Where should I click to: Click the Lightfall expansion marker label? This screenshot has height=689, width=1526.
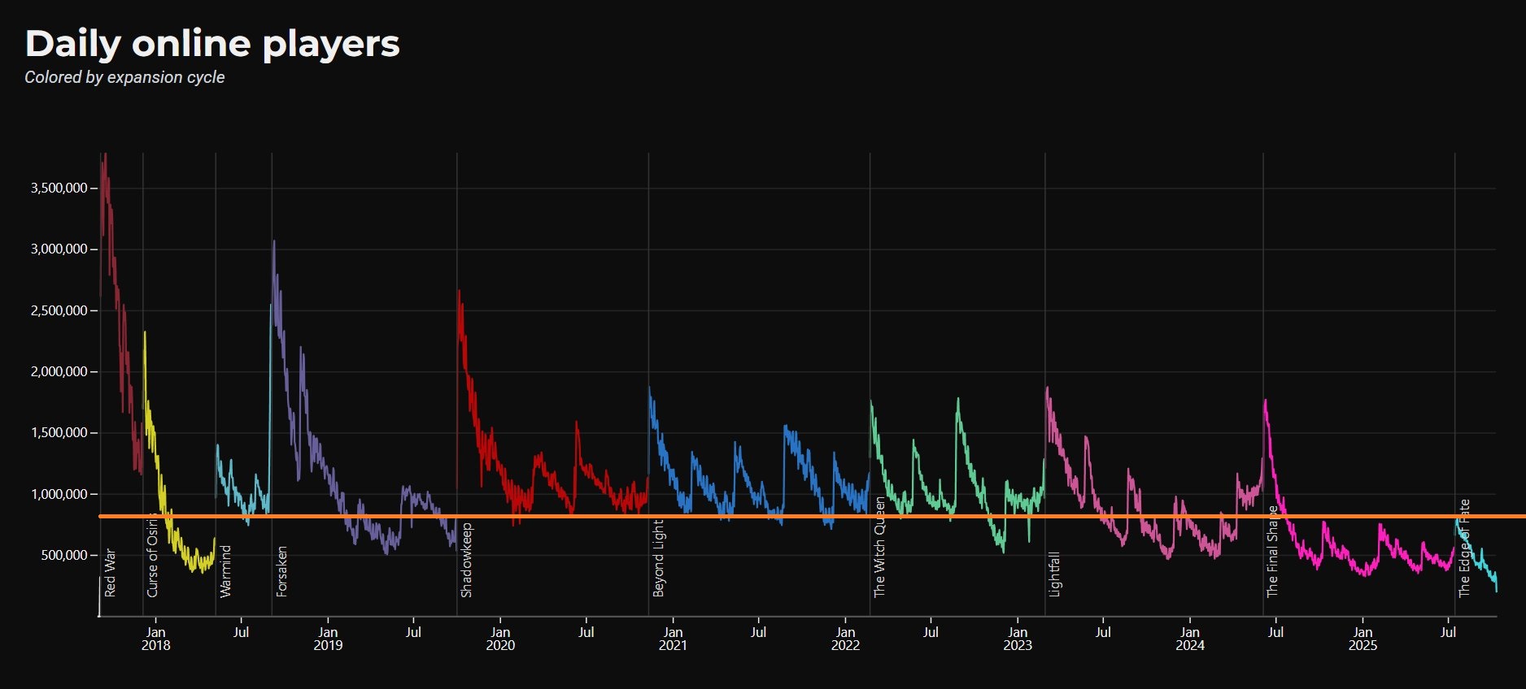[x=1055, y=574]
